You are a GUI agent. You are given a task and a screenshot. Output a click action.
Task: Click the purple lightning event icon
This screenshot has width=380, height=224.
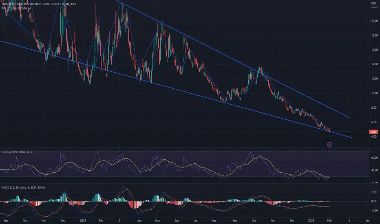pyautogui.click(x=329, y=145)
